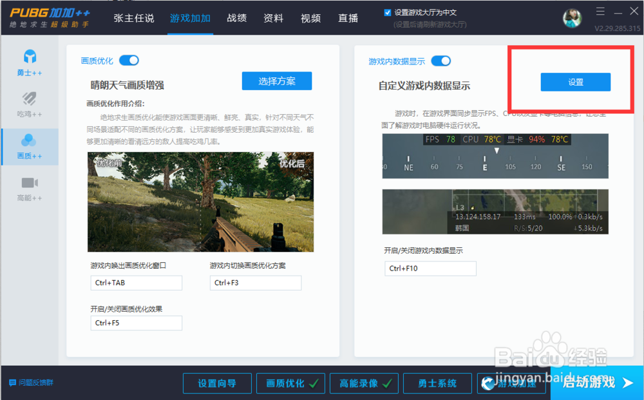Screen dimensions: 644x400
Task: Click 自定义游戏内数据显示 heading
Action: 424,86
